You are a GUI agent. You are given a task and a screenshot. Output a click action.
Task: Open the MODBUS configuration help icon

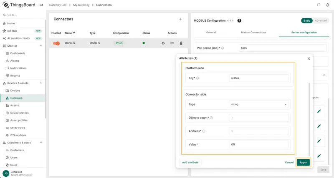239,20
